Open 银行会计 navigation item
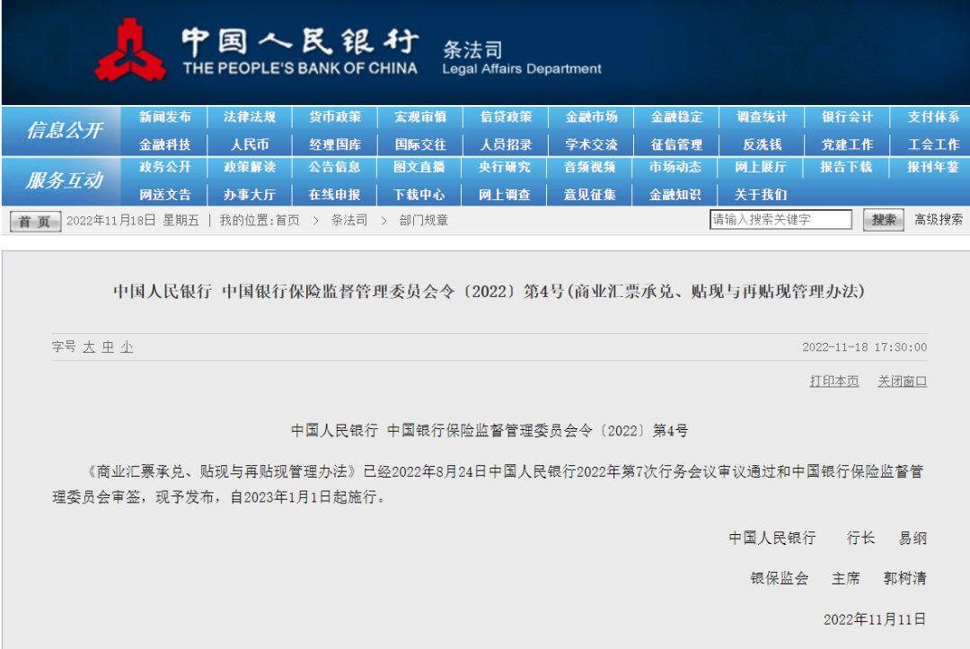 847,117
